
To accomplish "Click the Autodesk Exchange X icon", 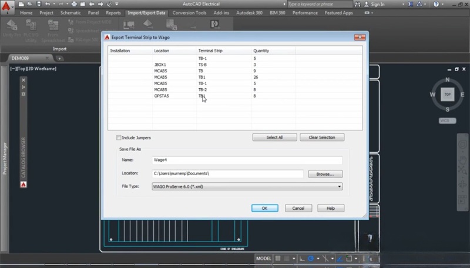I will pyautogui.click(x=410, y=4).
